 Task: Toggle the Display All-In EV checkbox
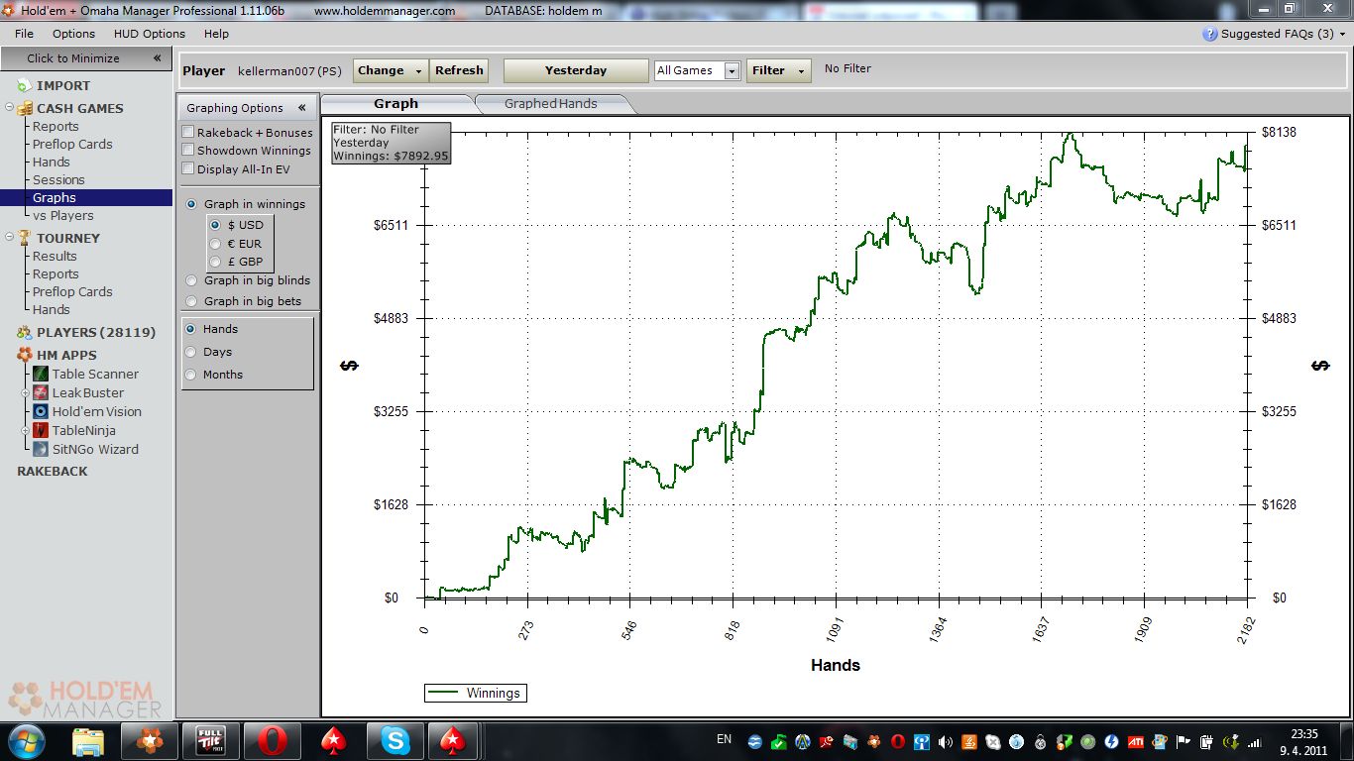[188, 169]
